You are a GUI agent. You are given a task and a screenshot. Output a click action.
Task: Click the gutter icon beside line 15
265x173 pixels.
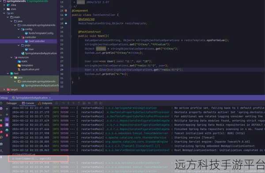click(x=66, y=11)
